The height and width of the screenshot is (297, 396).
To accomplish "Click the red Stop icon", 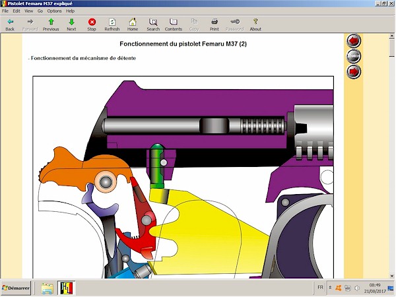I will coord(92,24).
